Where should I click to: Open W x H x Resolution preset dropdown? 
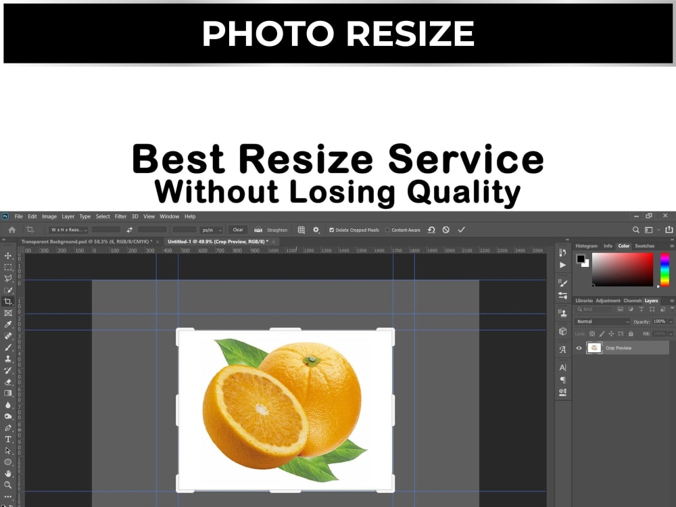68,230
